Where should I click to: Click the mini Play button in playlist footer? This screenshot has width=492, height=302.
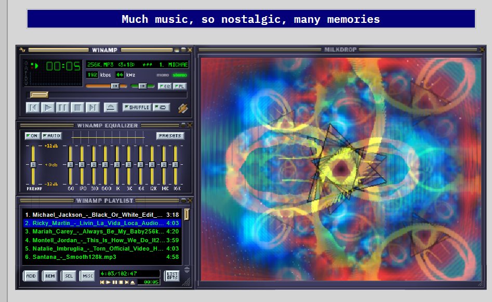(108, 282)
